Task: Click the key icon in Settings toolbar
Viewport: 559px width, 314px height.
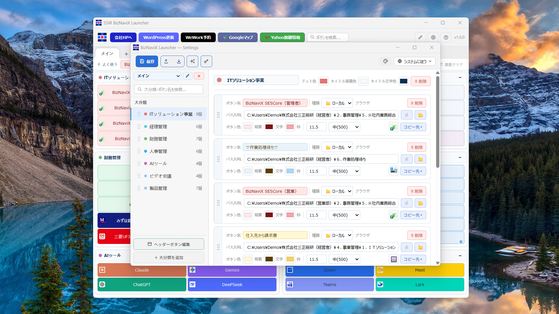Action: coord(206,61)
